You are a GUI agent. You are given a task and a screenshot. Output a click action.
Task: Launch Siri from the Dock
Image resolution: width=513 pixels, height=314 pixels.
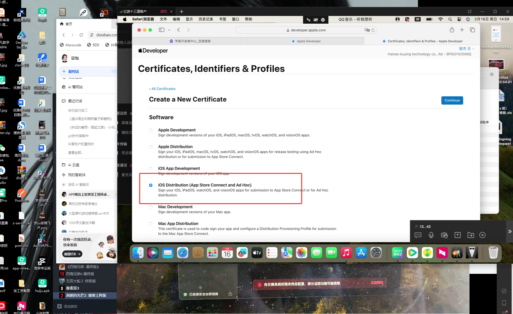(x=153, y=253)
